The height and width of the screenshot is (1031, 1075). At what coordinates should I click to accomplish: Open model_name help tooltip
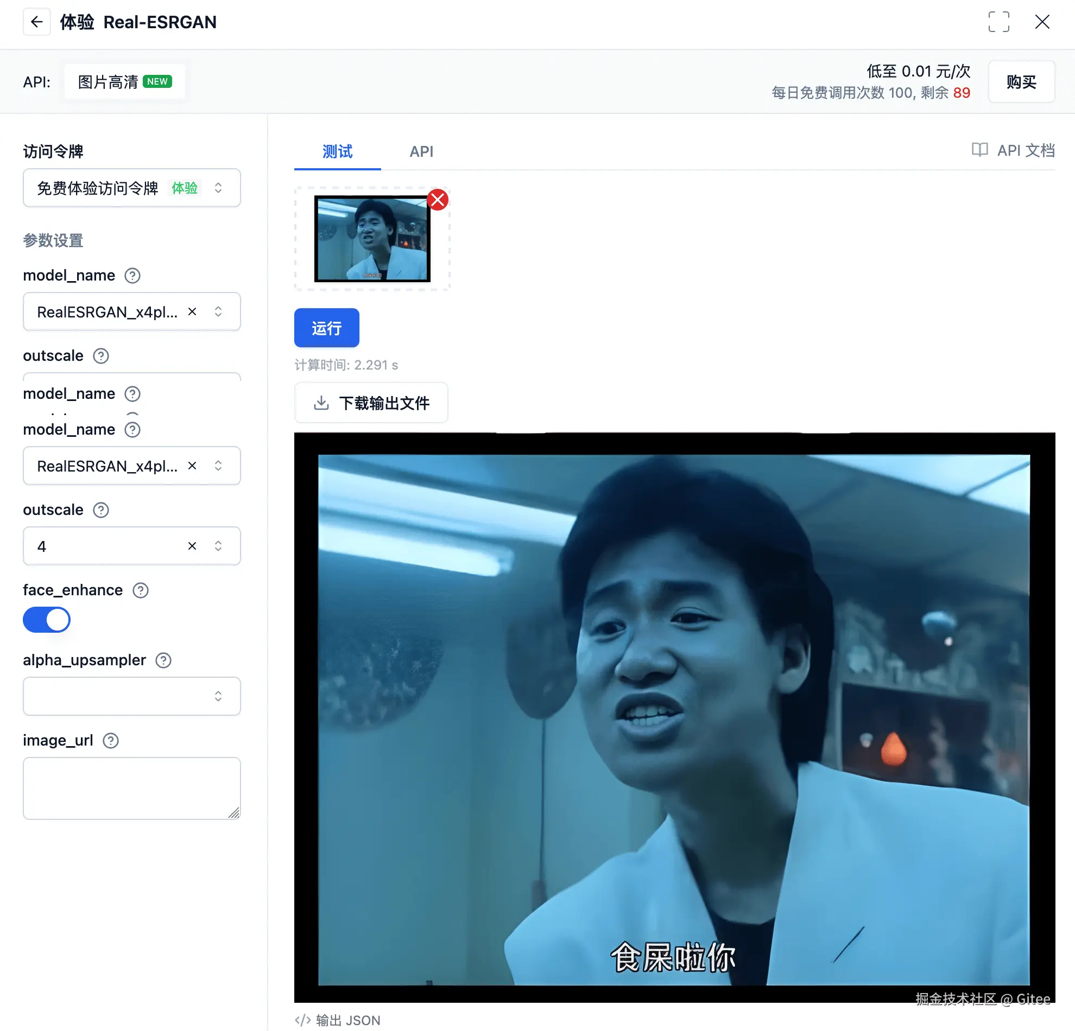[x=132, y=276]
